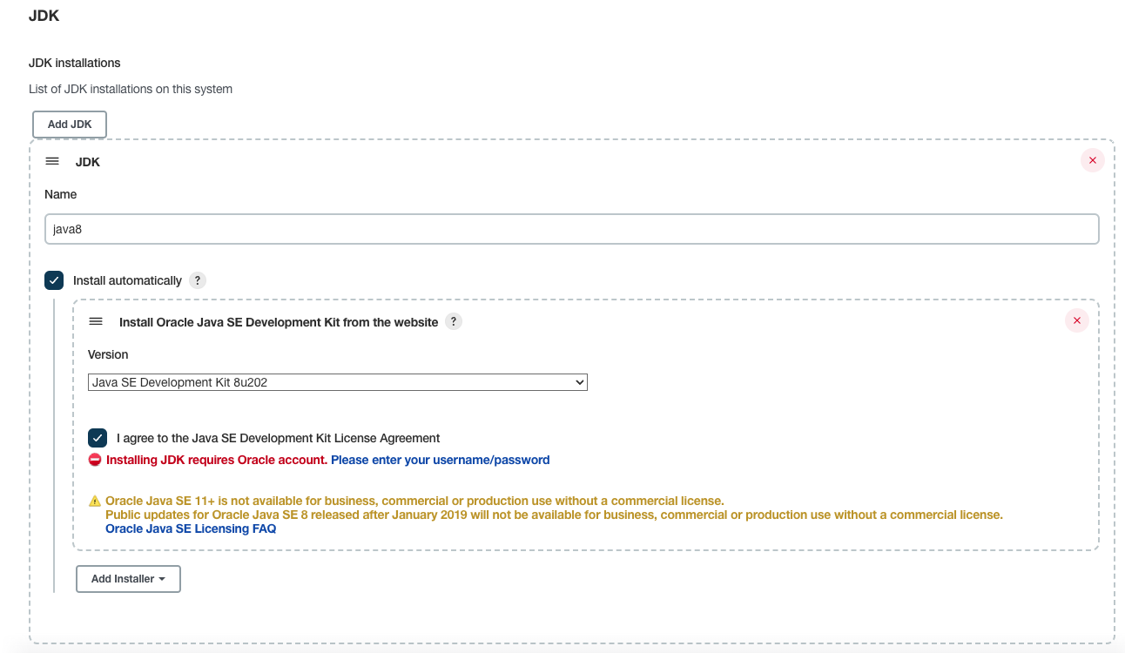
Task: Toggle the License Agreement checkbox
Action: point(98,438)
